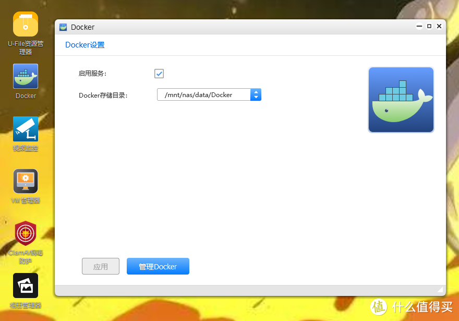Maximize the Docker window

tap(429, 26)
